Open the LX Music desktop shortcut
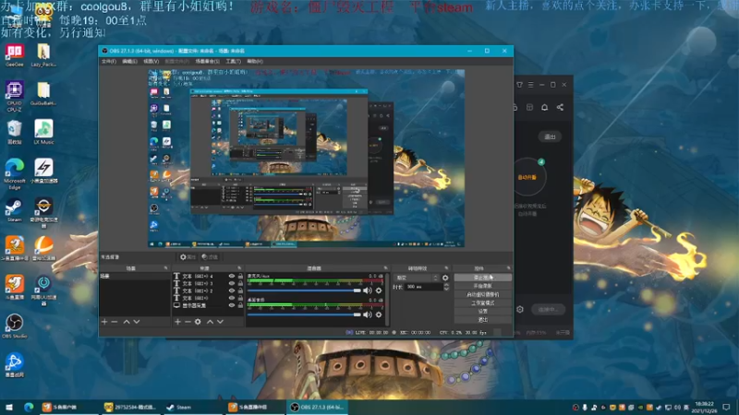The image size is (739, 415). tap(43, 132)
